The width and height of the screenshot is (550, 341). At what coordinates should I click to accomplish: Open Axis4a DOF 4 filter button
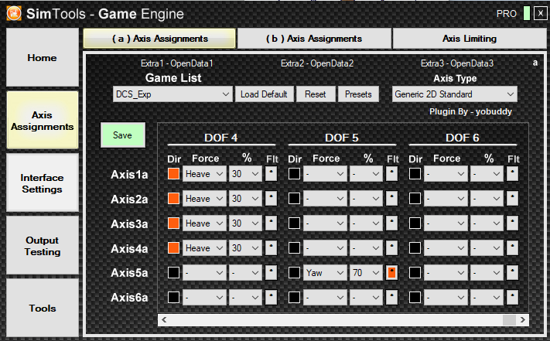pyautogui.click(x=272, y=248)
